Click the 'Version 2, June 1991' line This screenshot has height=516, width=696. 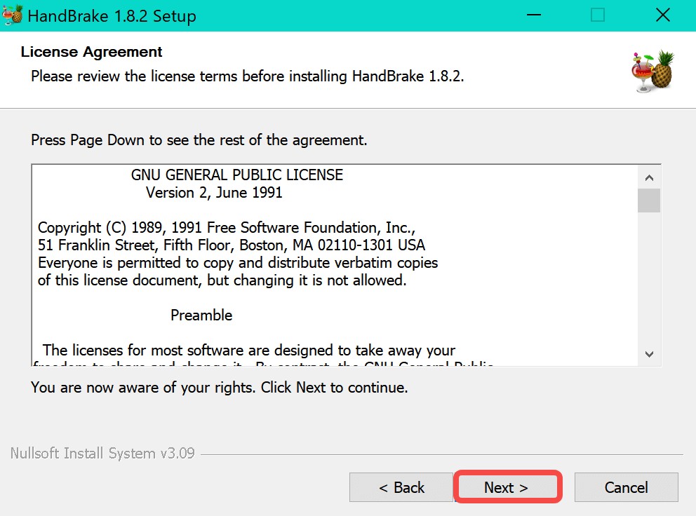click(x=214, y=193)
